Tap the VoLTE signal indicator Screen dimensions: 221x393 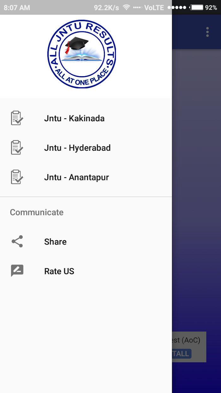click(154, 8)
